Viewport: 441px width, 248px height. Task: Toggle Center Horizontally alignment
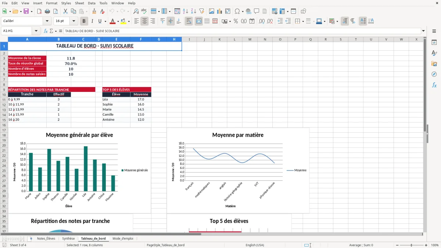click(x=145, y=21)
